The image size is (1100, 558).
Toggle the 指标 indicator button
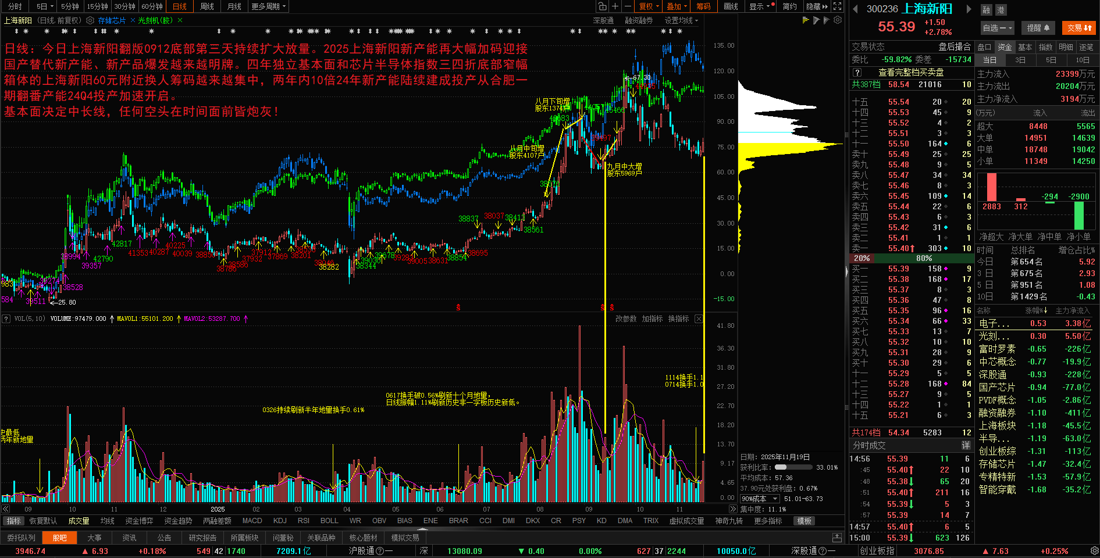coord(13,521)
